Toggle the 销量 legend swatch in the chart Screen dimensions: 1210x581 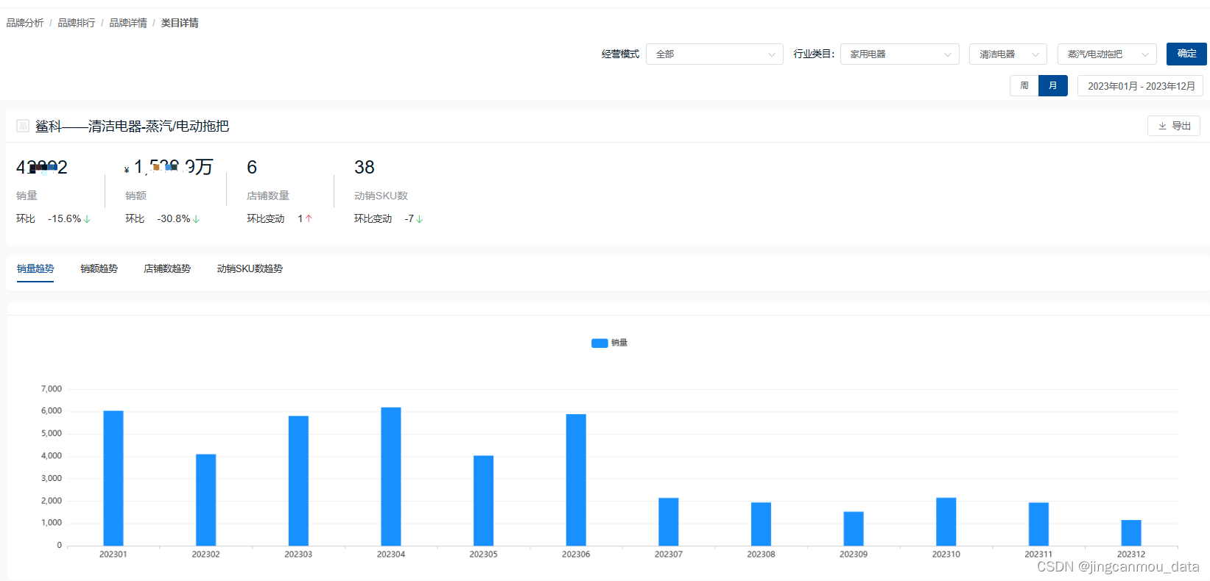(x=599, y=343)
